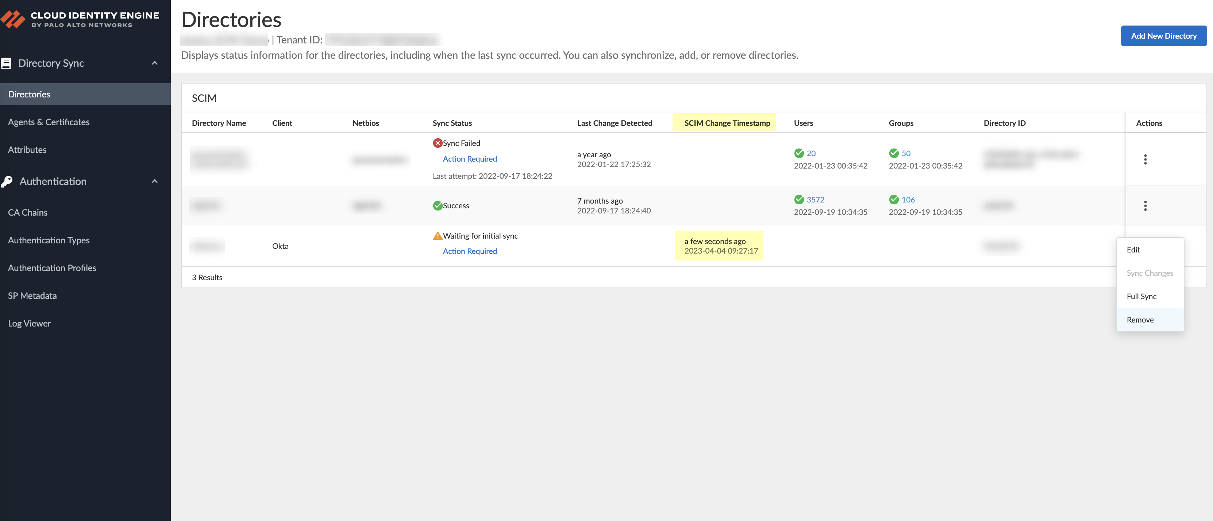
Task: Open Action Required link for Okta directory
Action: [470, 251]
